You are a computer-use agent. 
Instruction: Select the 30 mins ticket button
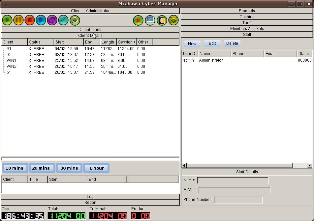(69, 168)
